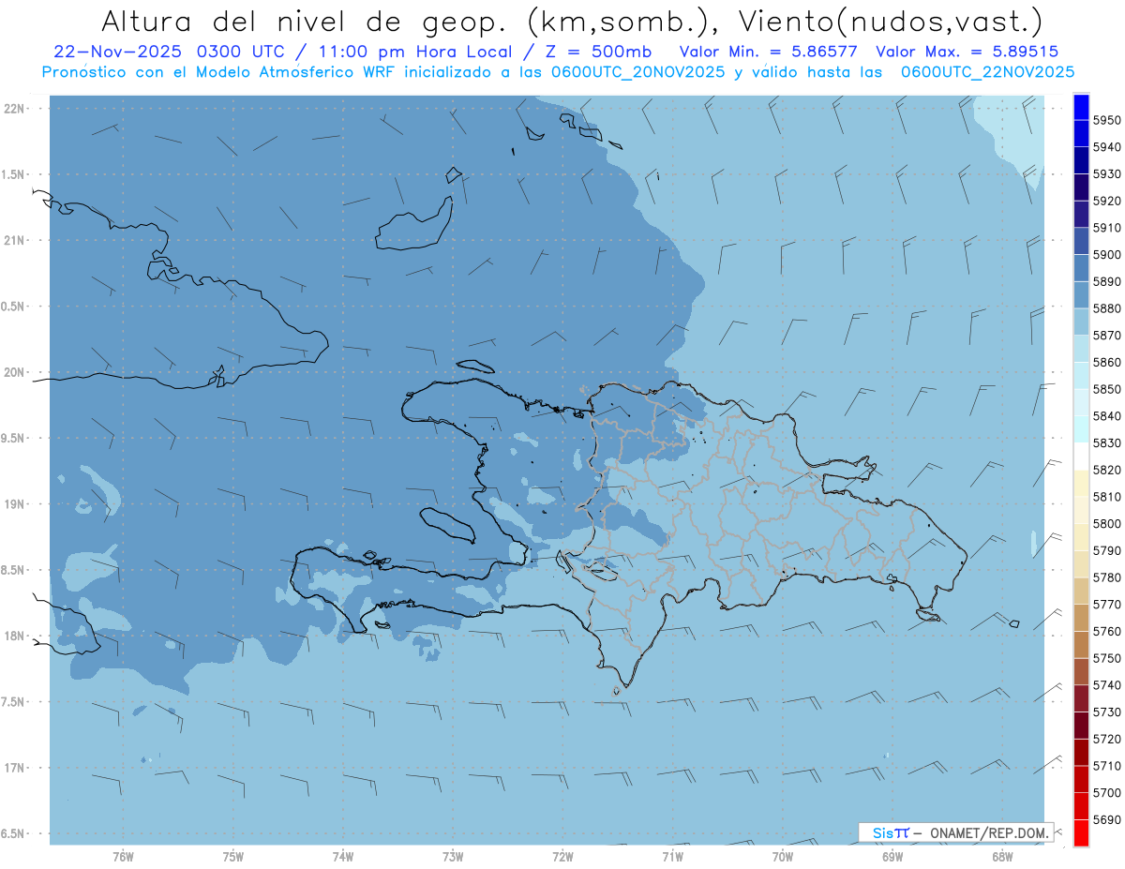Click the '22N' latitude axis label
Image resolution: width=1125 pixels, height=869 pixels.
[15, 108]
